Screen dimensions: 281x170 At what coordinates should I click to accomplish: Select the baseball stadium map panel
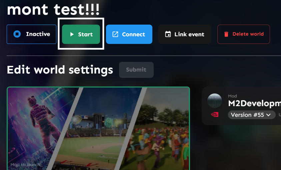[x=98, y=129]
